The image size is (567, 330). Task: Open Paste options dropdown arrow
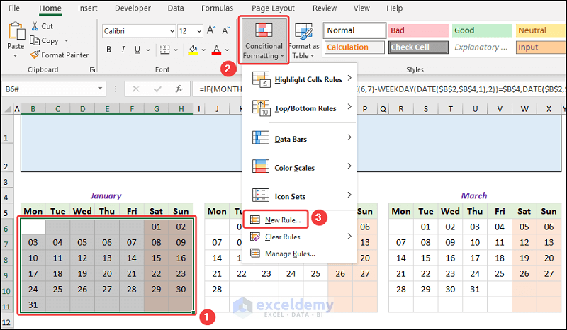pyautogui.click(x=15, y=55)
